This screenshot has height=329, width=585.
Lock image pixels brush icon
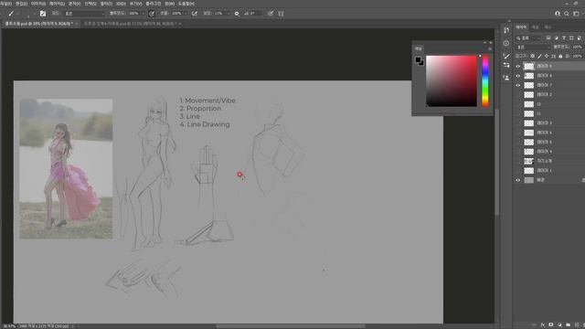(539, 56)
